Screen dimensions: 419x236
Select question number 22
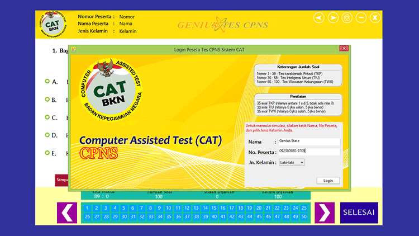pos(277,208)
